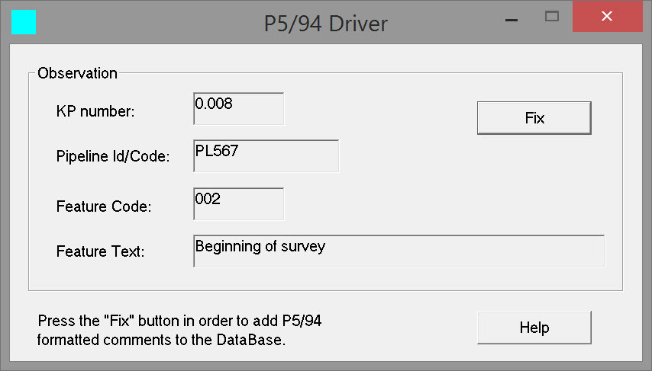652x371 pixels.
Task: Click the "P5/94 Driver" window title text
Action: [x=325, y=24]
